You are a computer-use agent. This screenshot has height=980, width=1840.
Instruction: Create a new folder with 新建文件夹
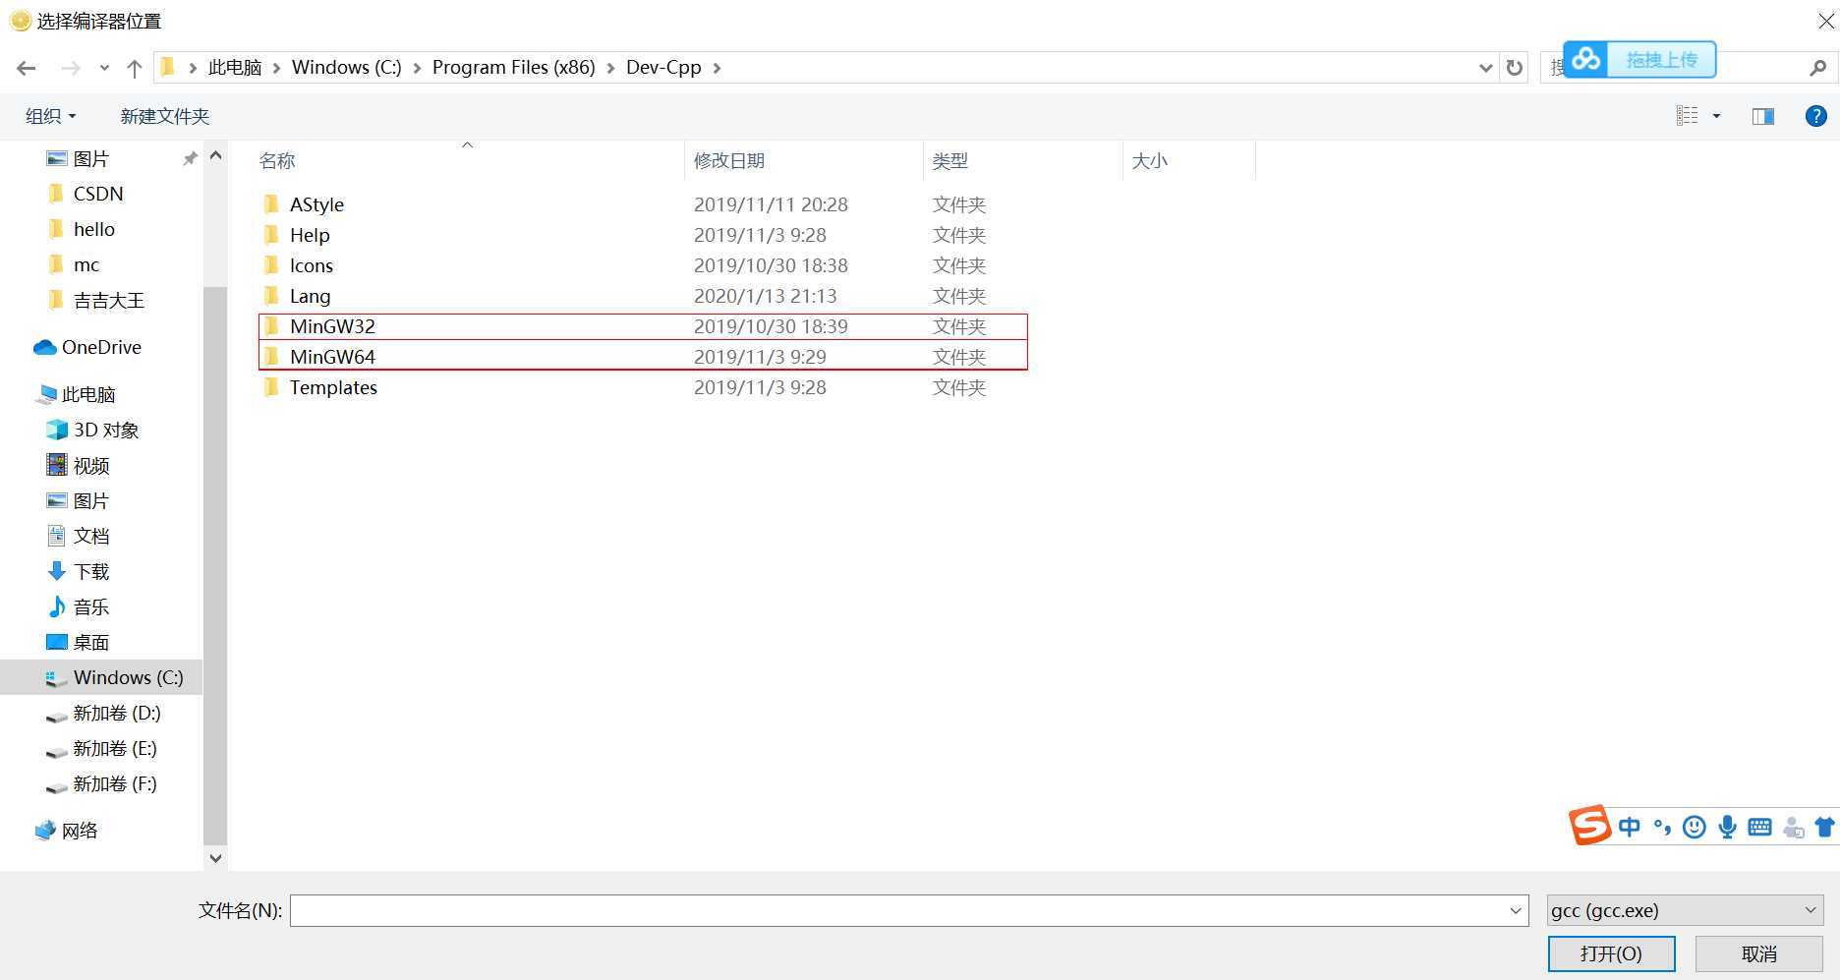(164, 116)
